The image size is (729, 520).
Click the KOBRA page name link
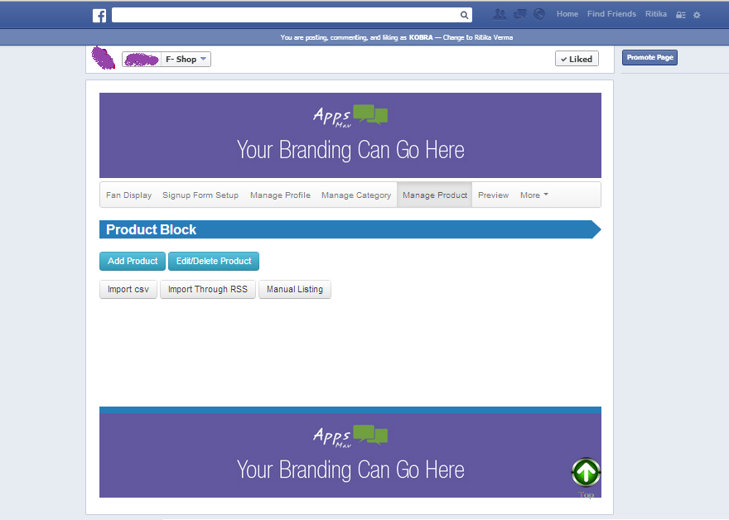(421, 37)
